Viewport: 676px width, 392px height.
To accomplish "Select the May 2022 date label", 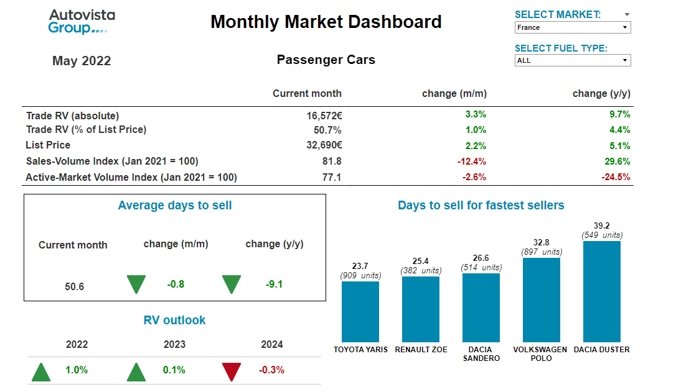I will point(82,60).
